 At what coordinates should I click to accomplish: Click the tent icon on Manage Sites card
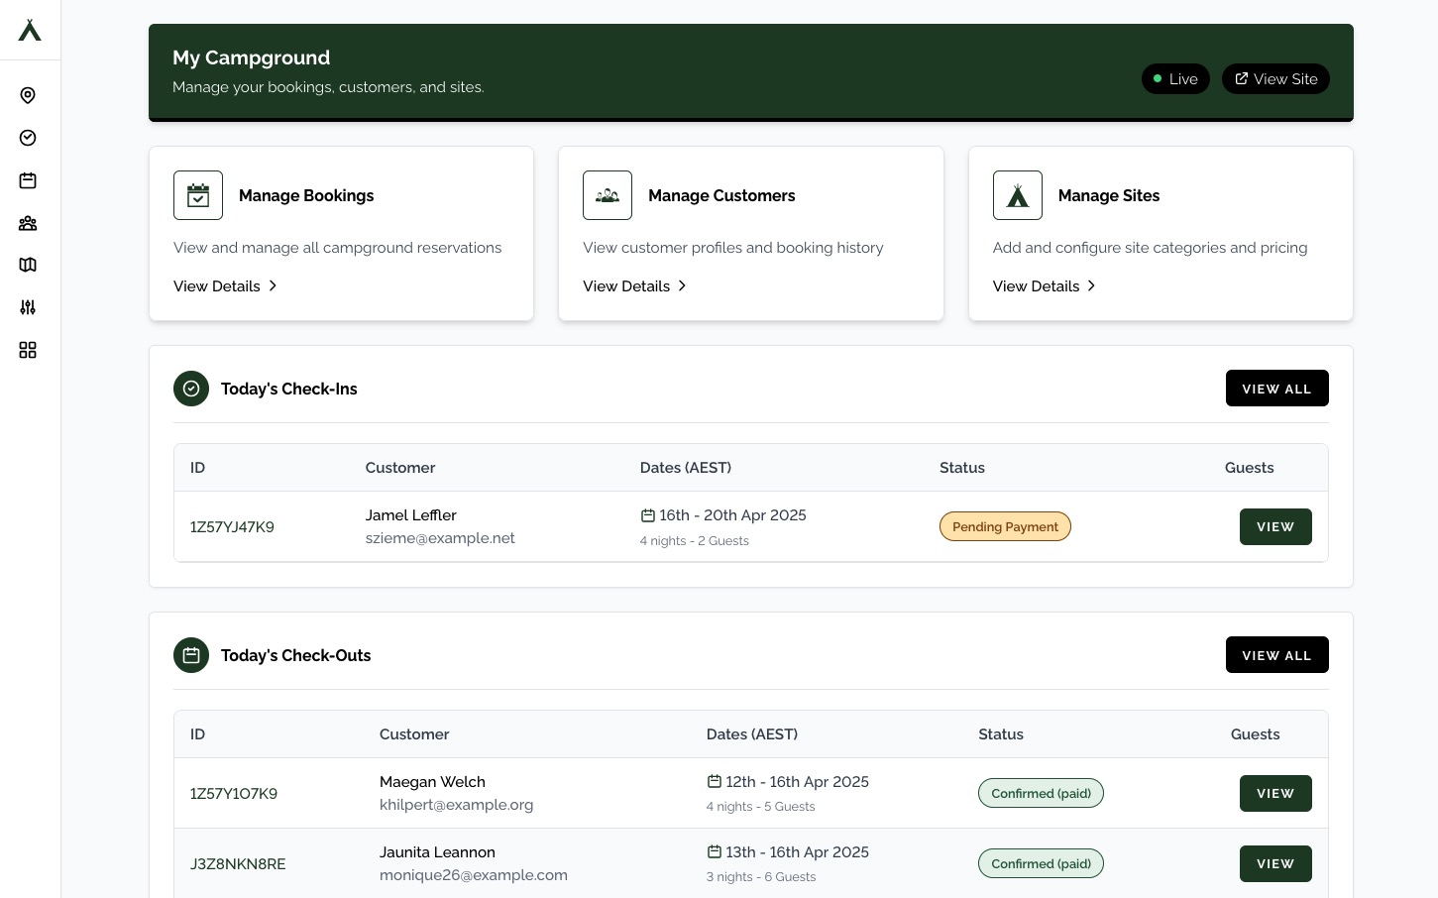[1018, 195]
